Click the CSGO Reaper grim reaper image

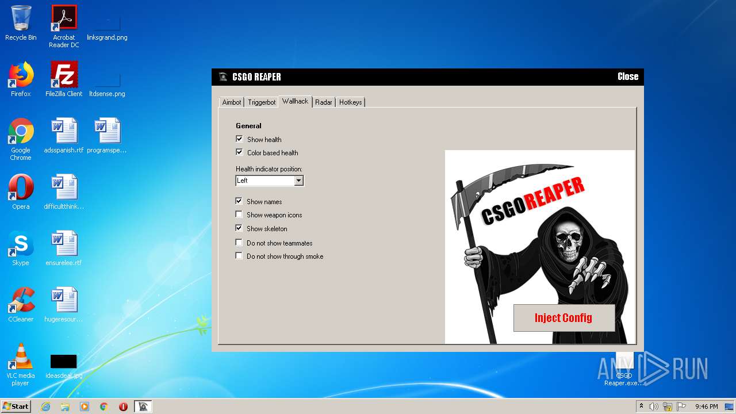coord(540,247)
